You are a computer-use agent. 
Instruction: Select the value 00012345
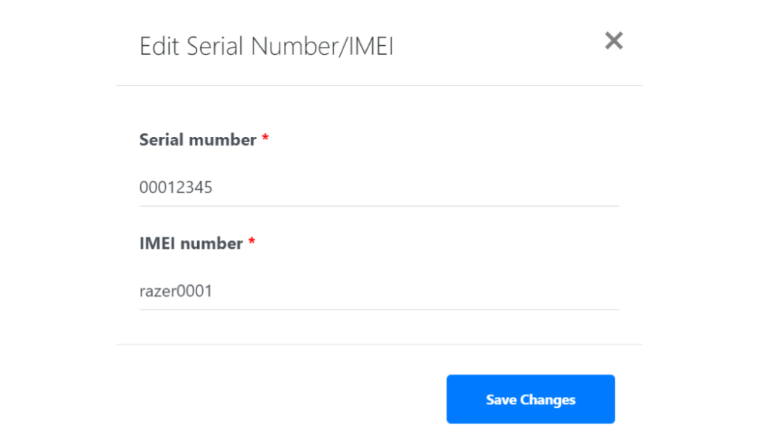[x=176, y=187]
